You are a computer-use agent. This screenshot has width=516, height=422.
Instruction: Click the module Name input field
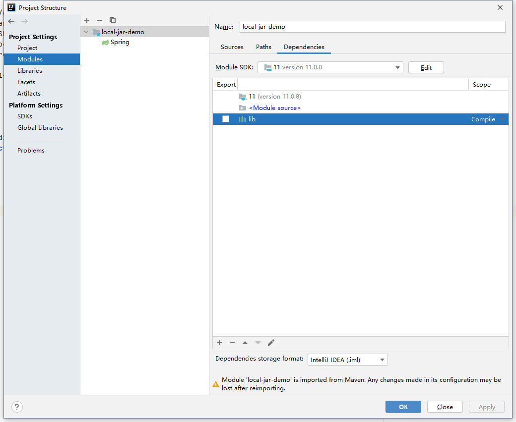coord(372,27)
